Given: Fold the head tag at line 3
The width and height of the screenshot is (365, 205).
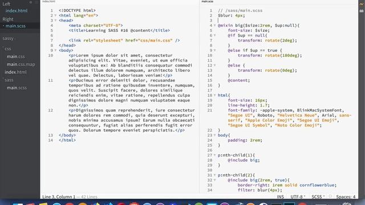Looking at the screenshot, I should click(55, 20).
